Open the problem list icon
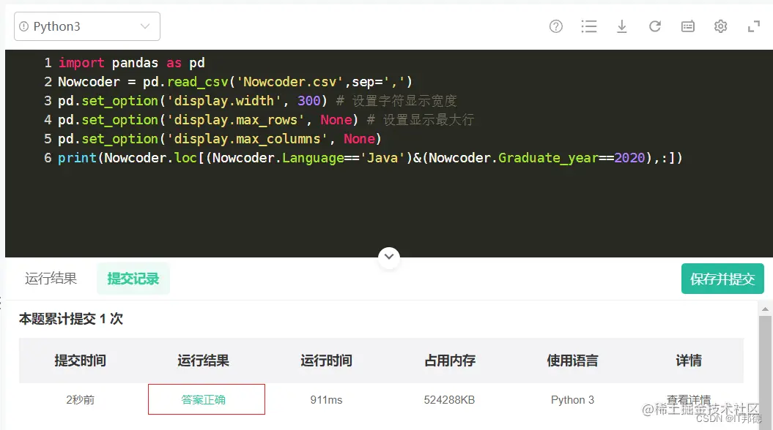 click(588, 26)
